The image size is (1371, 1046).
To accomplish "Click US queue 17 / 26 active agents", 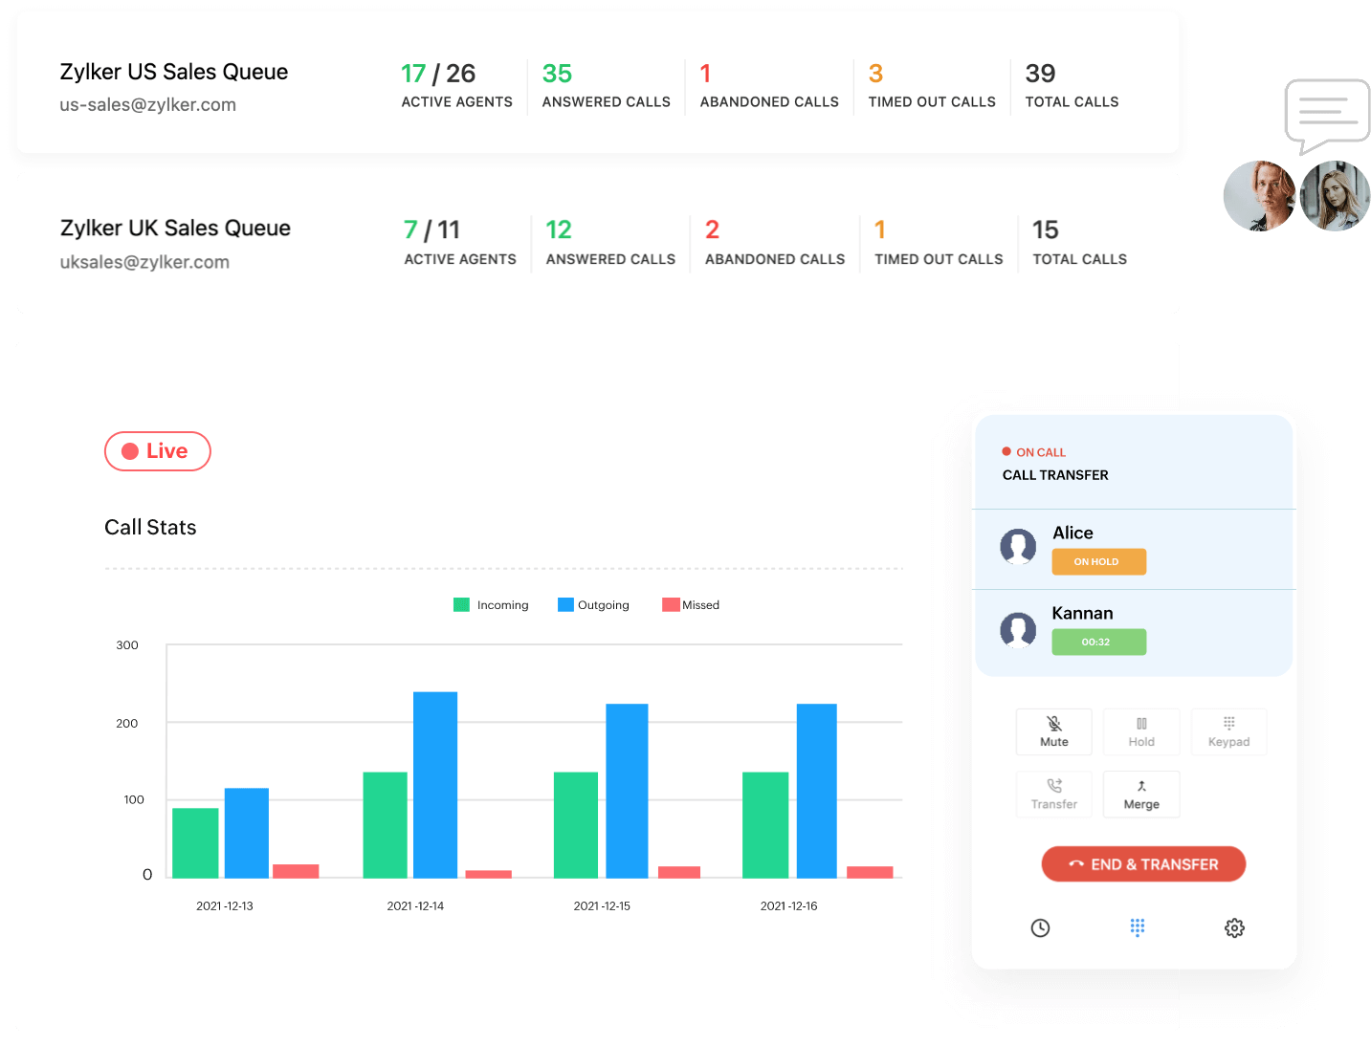I will (x=456, y=85).
